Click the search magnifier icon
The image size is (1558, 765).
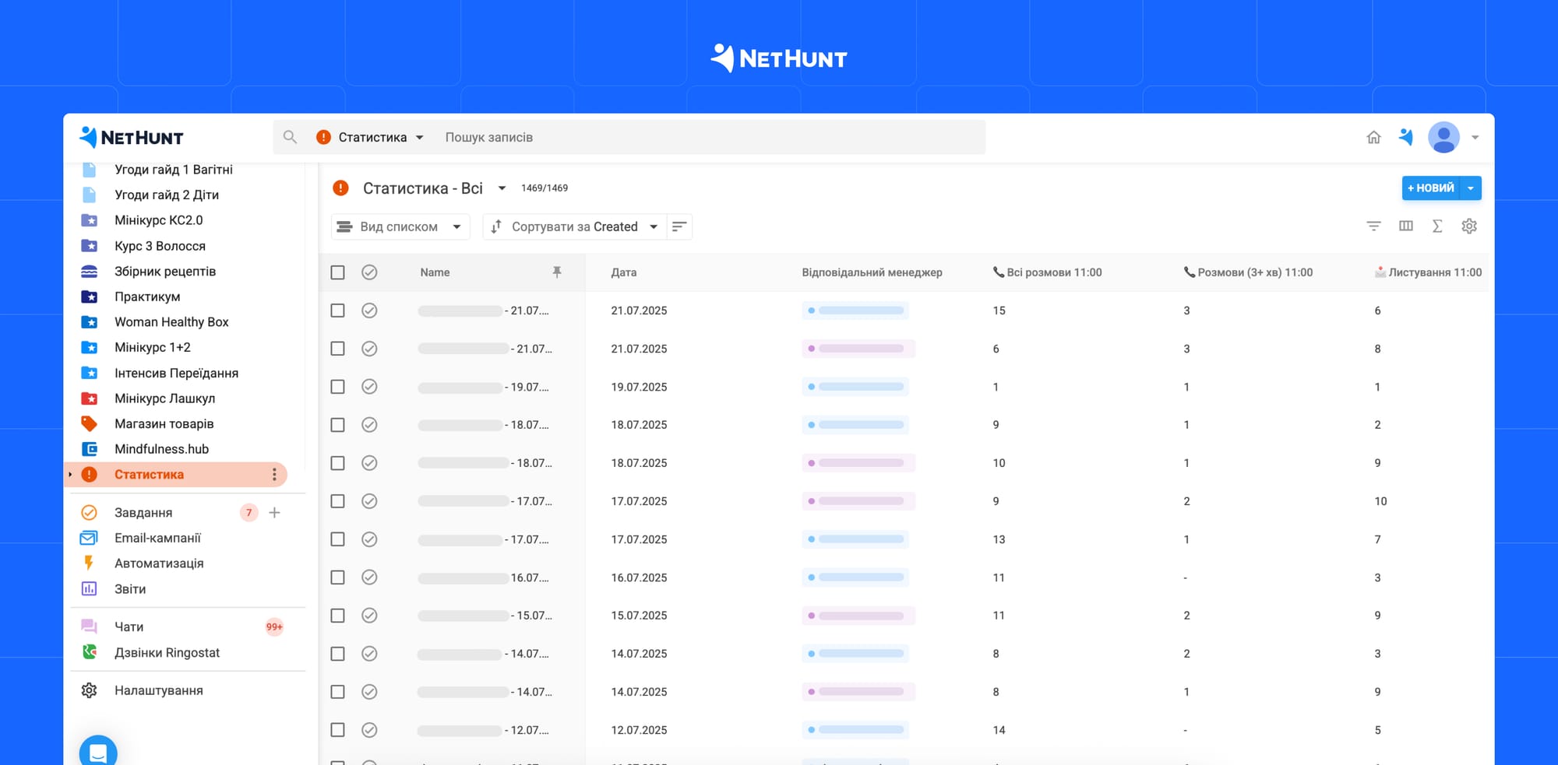(290, 137)
